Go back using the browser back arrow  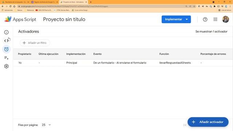click(3, 7)
